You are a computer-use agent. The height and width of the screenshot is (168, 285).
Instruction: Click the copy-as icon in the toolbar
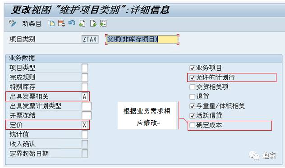click(51, 23)
